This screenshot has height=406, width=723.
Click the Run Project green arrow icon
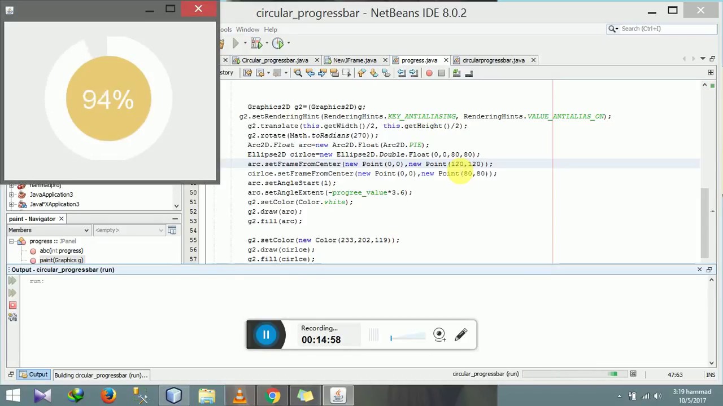(236, 43)
